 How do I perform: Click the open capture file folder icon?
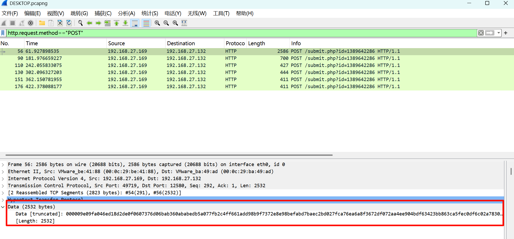42,23
